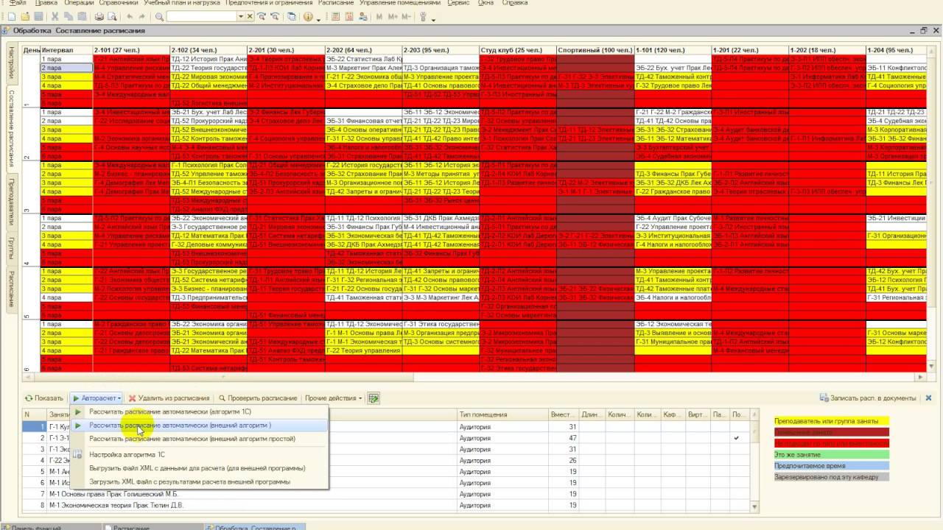Screen dimensions: 943x530
Task: Switch to the Преподаватели side tab
Action: (11, 204)
